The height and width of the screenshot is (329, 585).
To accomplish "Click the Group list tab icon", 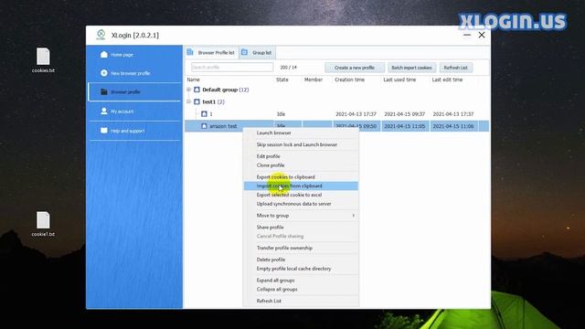I will click(x=245, y=52).
